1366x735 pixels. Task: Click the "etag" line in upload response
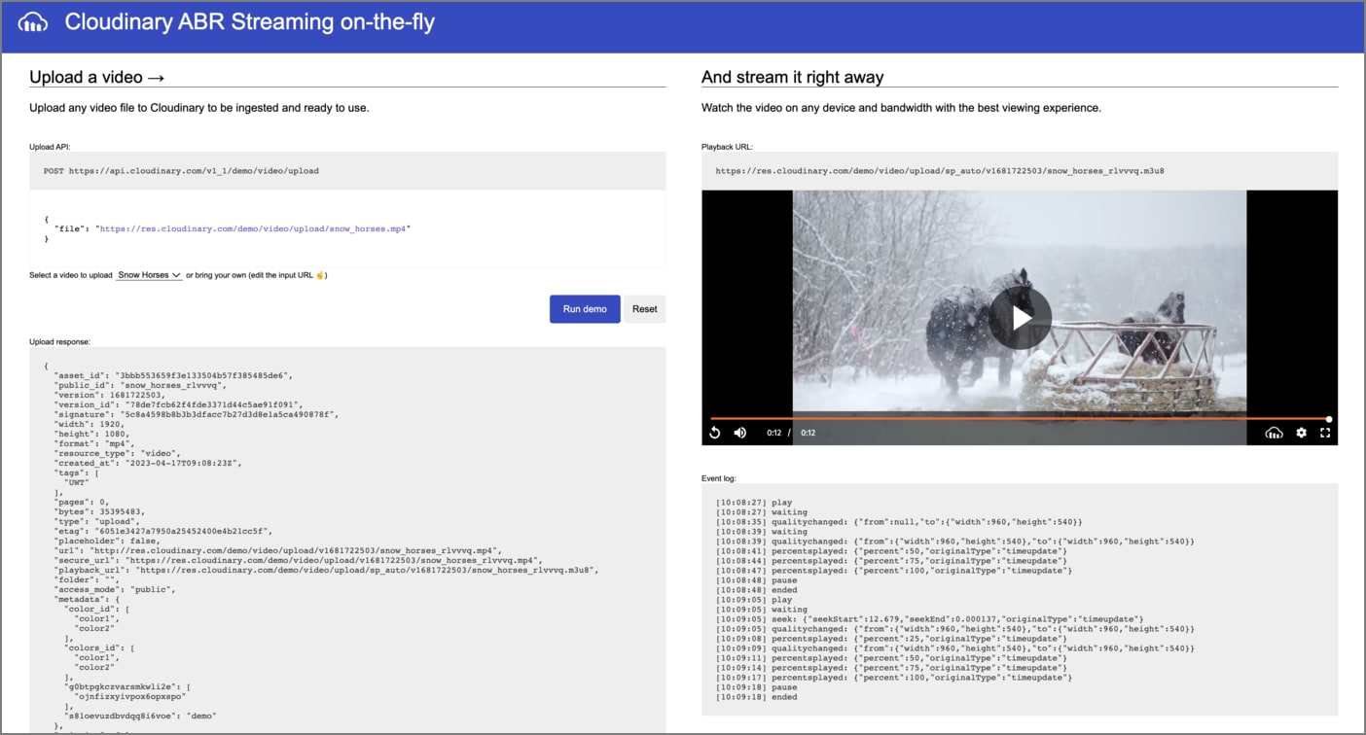163,531
